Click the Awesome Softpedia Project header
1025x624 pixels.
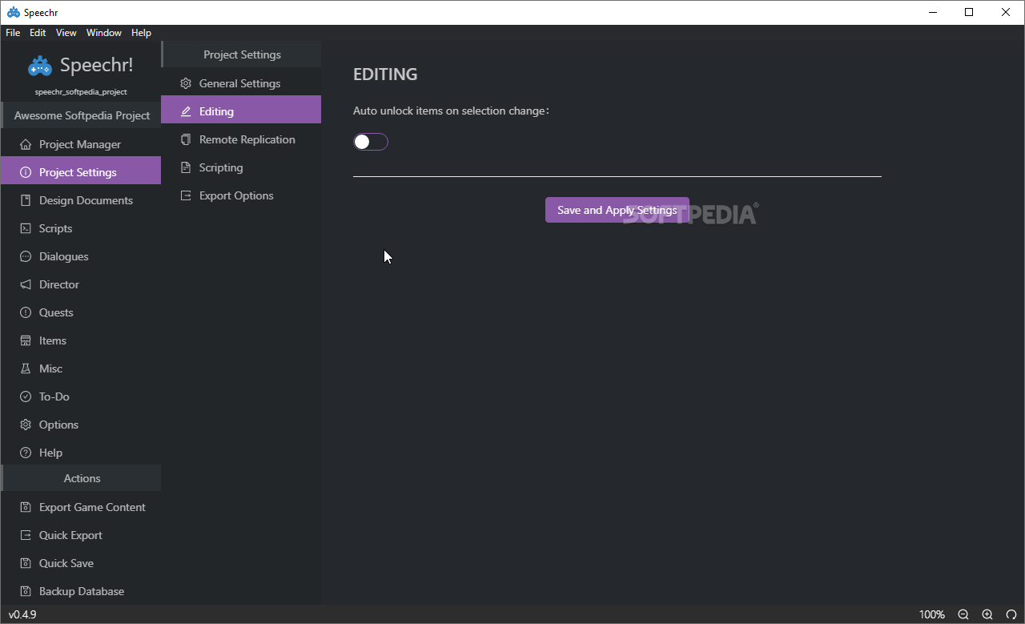pos(82,115)
